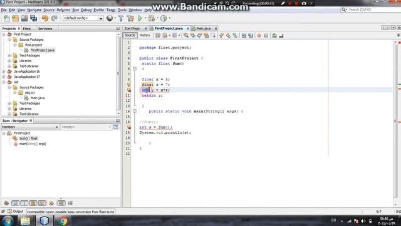This screenshot has width=401, height=226.
Task: Click the Comment icon in editor toolbar
Action: click(274, 36)
